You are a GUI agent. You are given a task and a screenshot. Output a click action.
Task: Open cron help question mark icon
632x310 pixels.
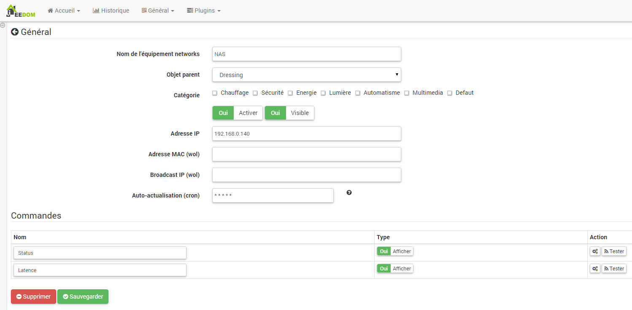coord(349,192)
